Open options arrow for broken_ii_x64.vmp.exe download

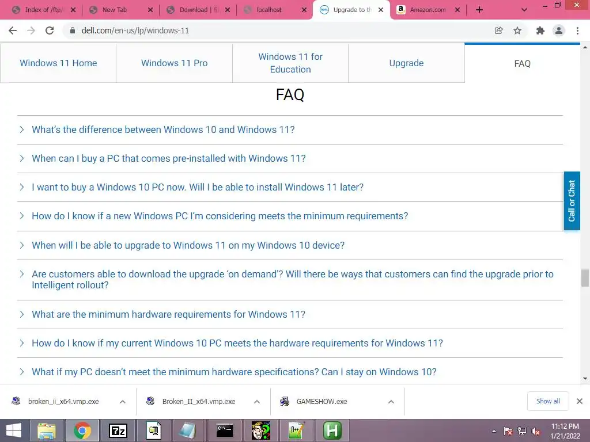123,402
